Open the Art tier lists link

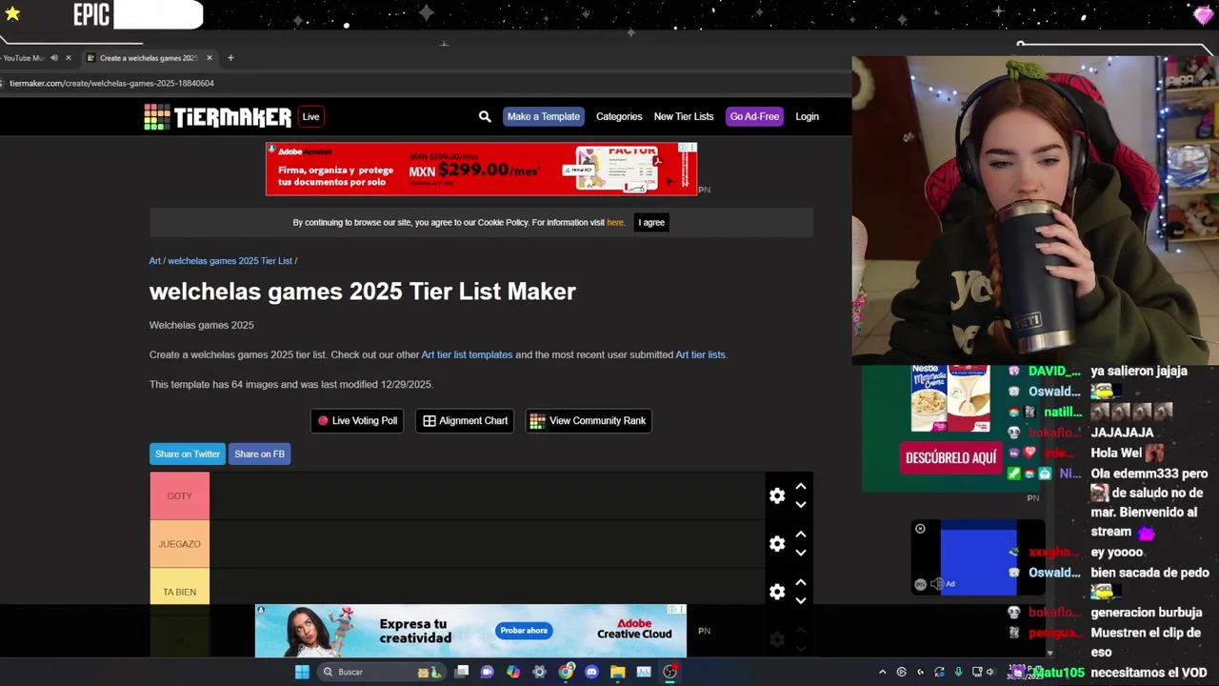[x=700, y=354]
